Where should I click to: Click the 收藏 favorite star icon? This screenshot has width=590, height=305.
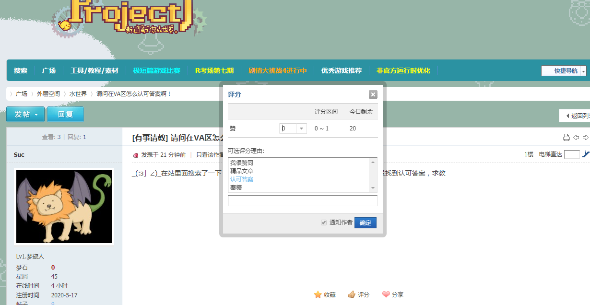[x=318, y=294]
